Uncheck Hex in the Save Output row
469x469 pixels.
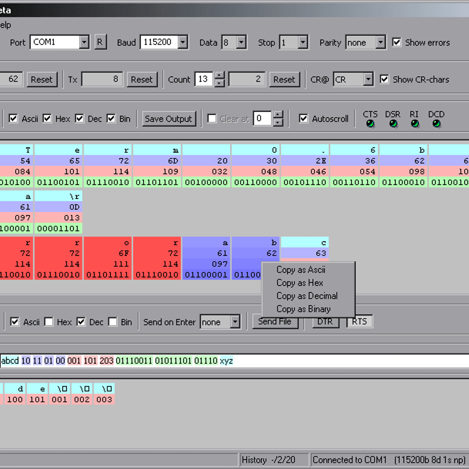click(x=47, y=118)
